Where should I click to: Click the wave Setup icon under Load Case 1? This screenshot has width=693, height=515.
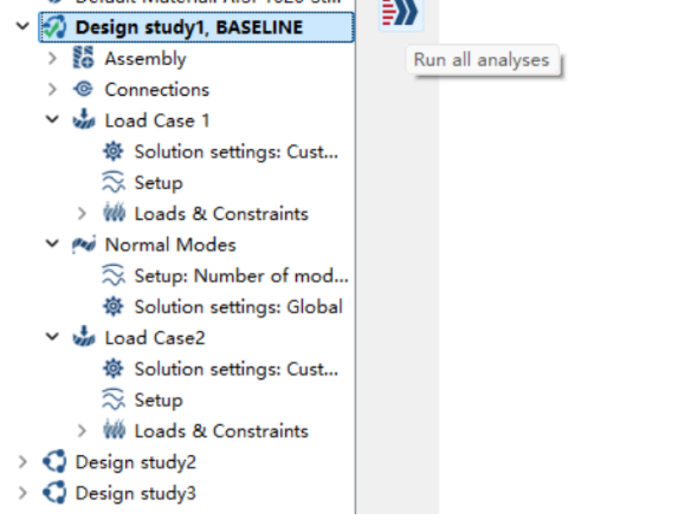pyautogui.click(x=113, y=182)
